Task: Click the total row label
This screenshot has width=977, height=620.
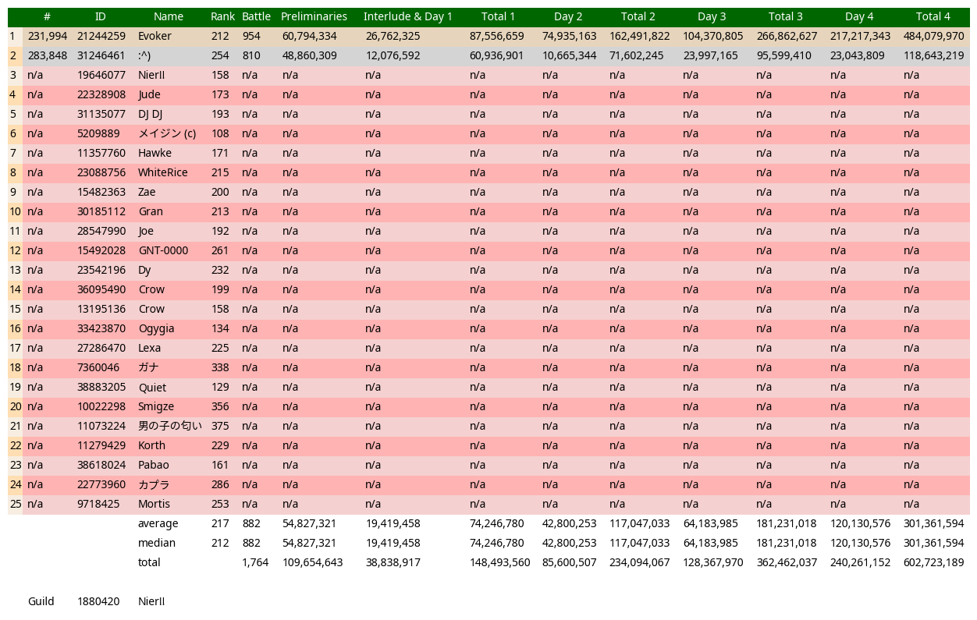Action: 149,562
